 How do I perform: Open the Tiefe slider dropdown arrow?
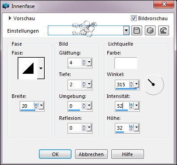(89, 85)
